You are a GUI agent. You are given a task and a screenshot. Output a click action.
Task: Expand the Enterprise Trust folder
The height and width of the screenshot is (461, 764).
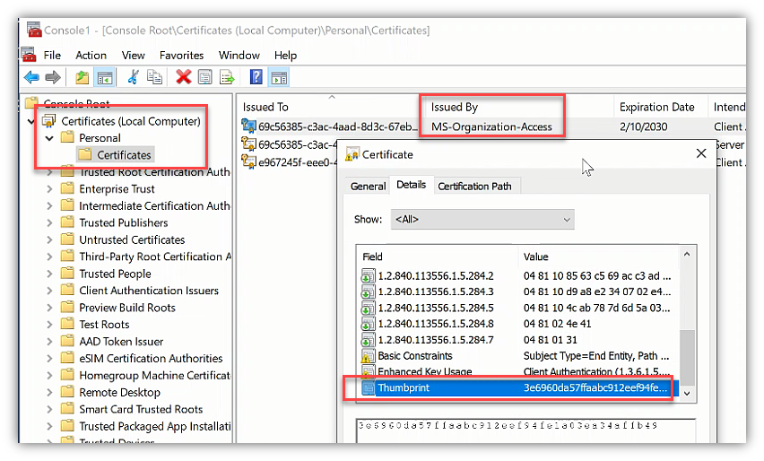pos(49,189)
